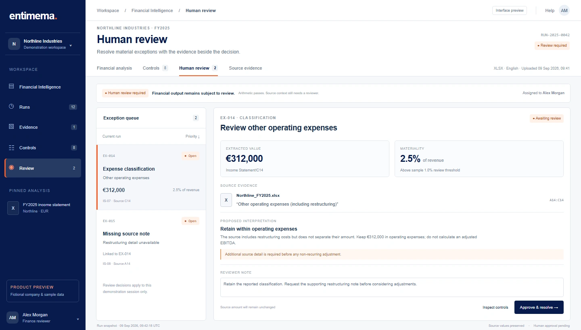Screen dimensions: 581x330
Task: Click the Northline_FY2025.xlsx file name
Action: tap(258, 196)
